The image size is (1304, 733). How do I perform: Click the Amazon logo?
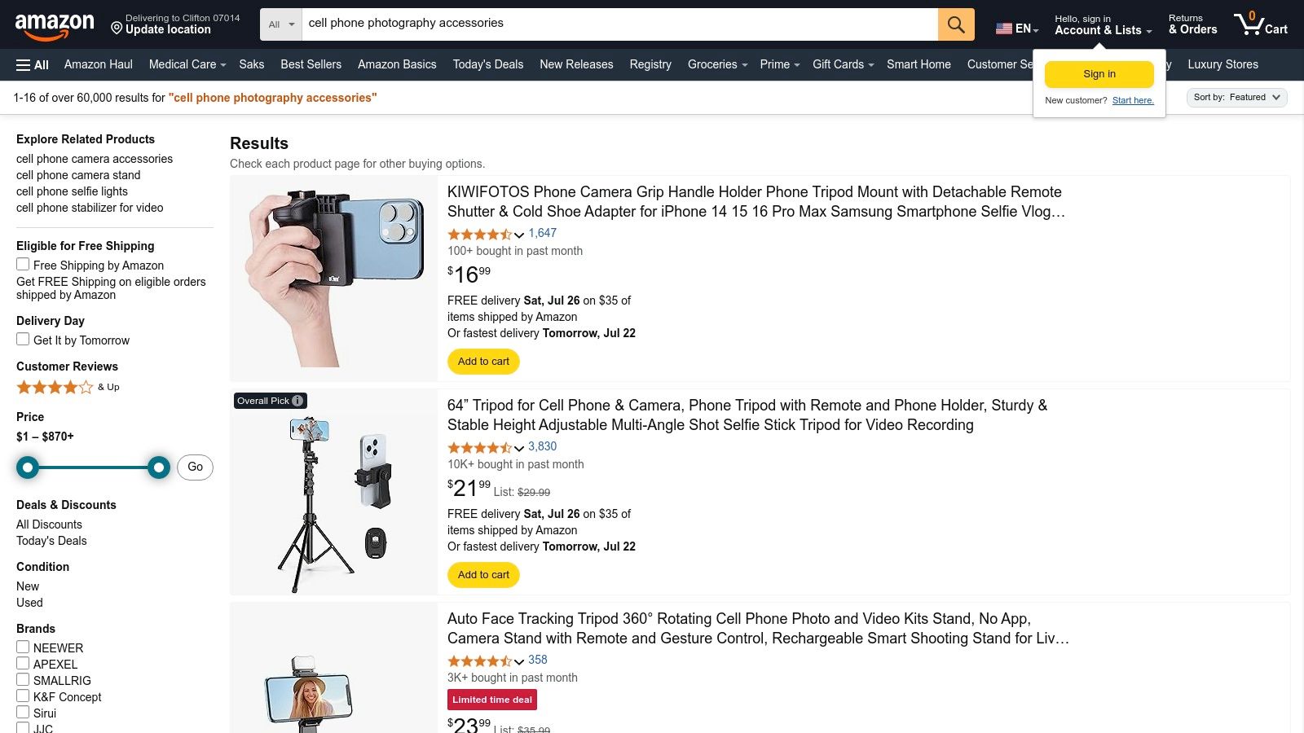click(55, 26)
